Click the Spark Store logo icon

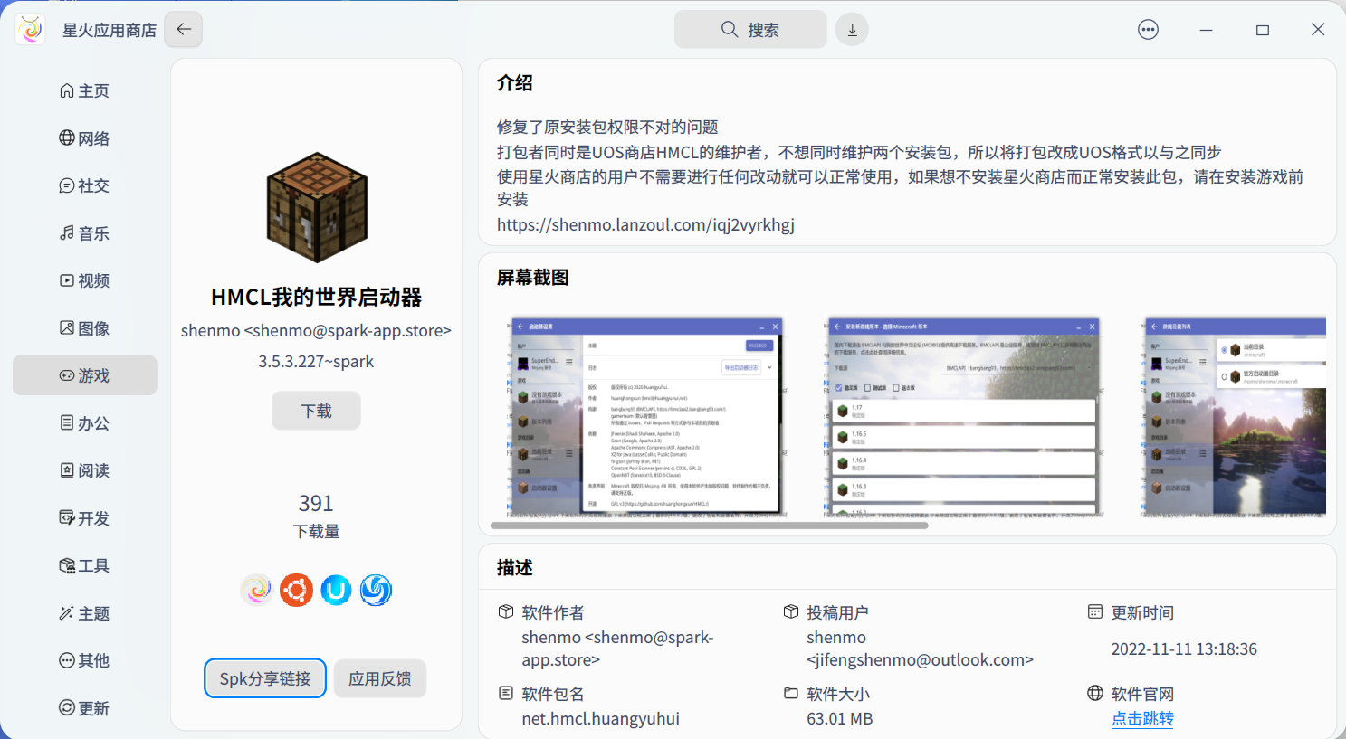tap(30, 30)
